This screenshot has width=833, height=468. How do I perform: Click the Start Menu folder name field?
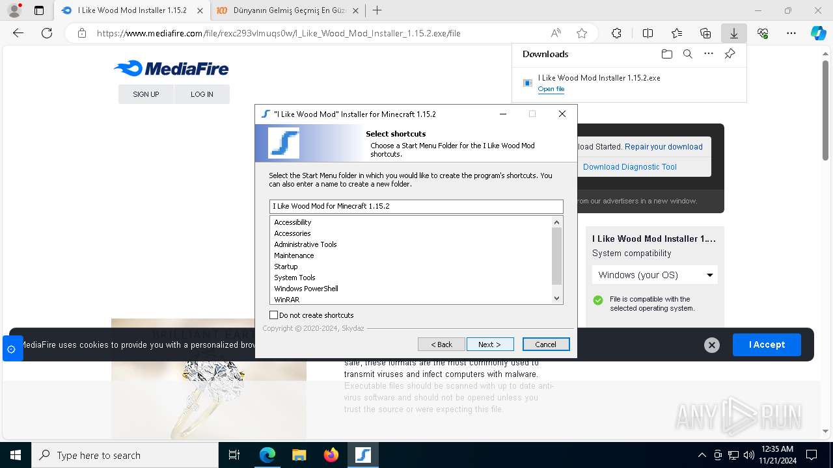[x=416, y=206]
